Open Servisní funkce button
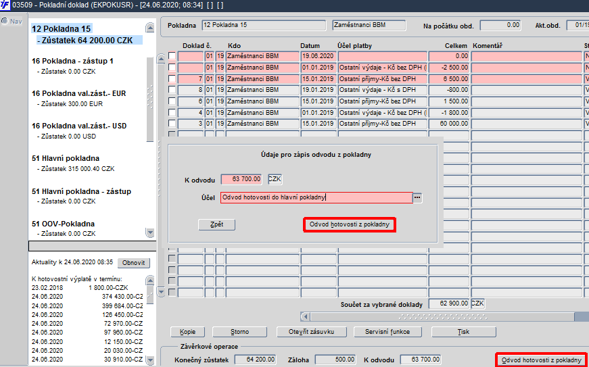589x367 pixels. click(x=387, y=332)
